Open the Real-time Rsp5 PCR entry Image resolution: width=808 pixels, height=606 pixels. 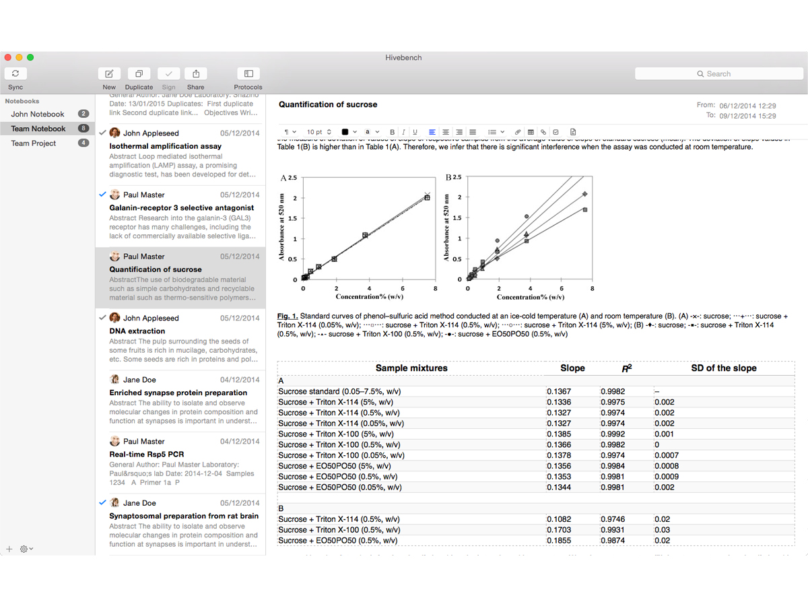[x=146, y=454]
